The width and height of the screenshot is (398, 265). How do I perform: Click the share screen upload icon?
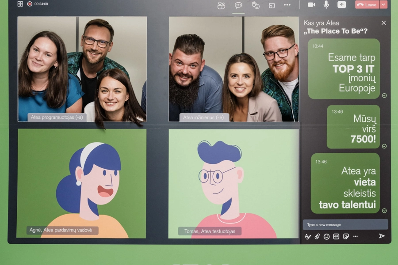[x=342, y=4]
